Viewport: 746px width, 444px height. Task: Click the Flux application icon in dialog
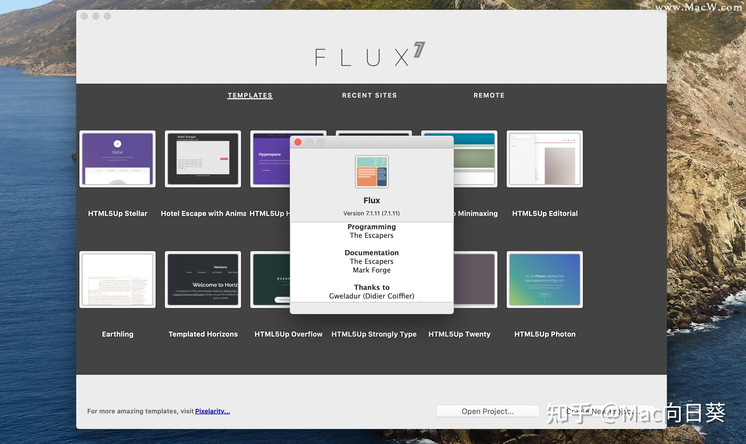point(372,172)
